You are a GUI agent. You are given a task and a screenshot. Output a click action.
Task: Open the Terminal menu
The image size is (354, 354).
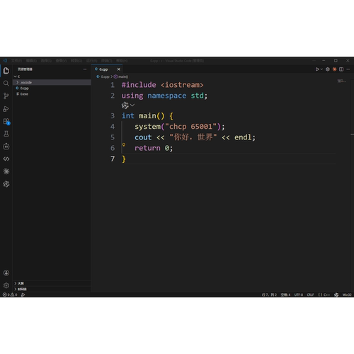click(x=106, y=61)
